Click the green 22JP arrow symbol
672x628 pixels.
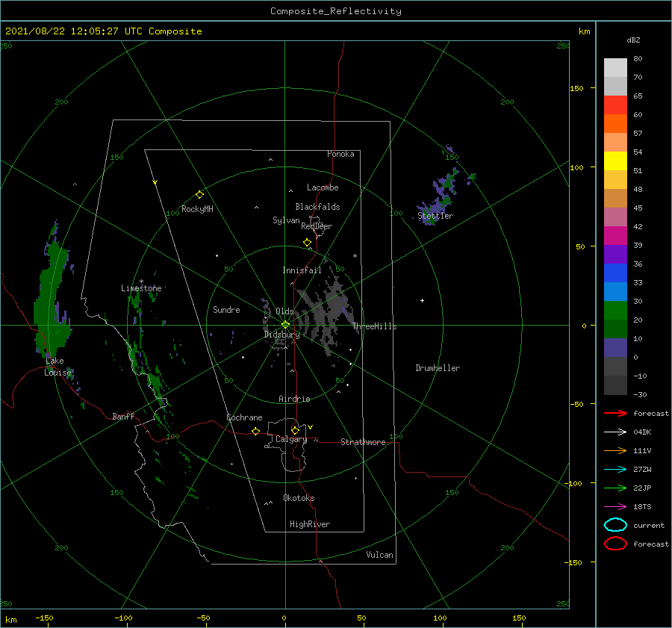(615, 488)
